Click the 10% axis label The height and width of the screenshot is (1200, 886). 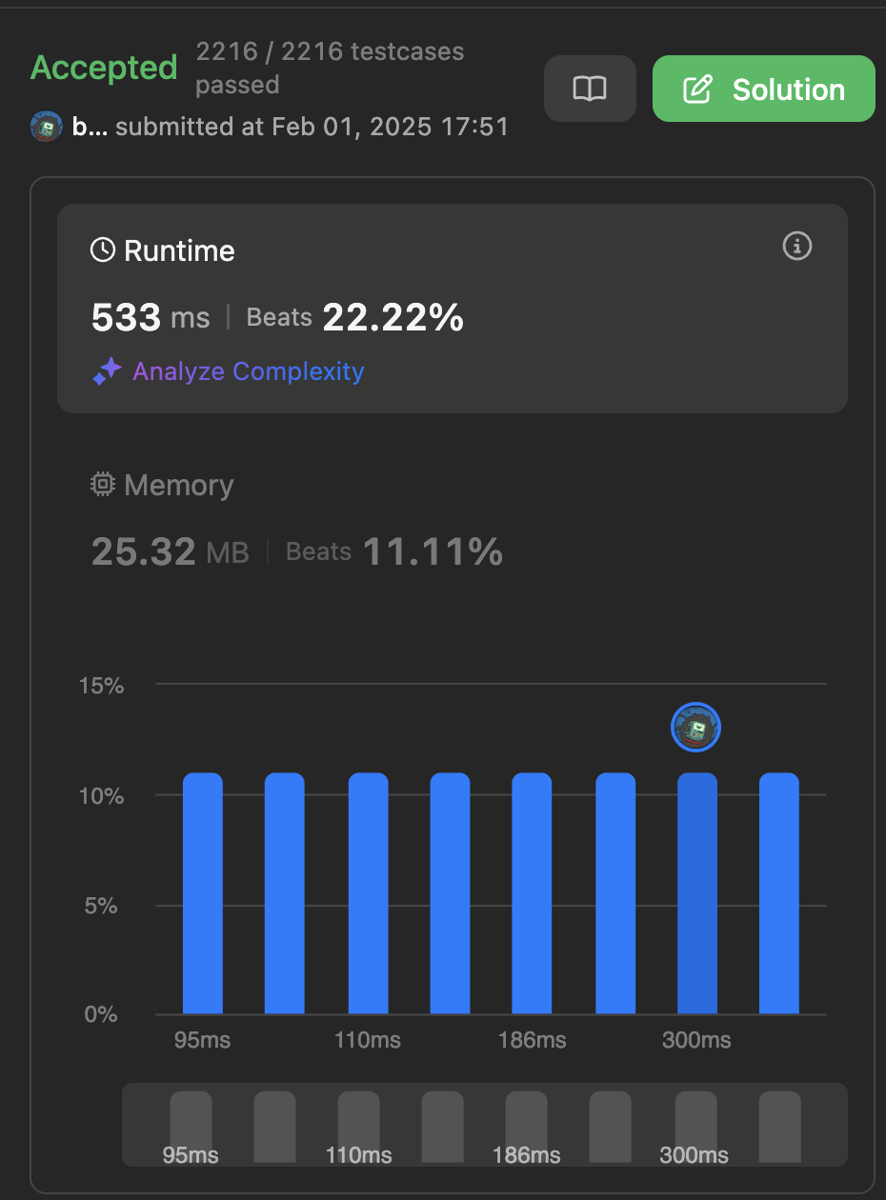[x=102, y=796]
